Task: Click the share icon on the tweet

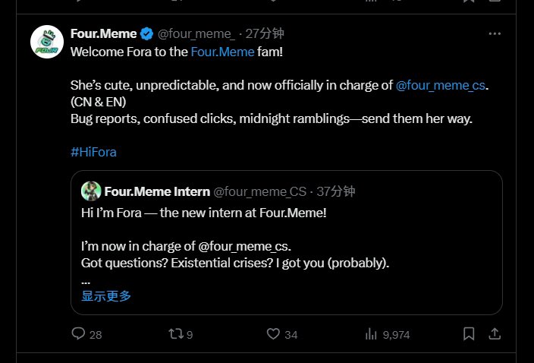Action: [x=495, y=333]
